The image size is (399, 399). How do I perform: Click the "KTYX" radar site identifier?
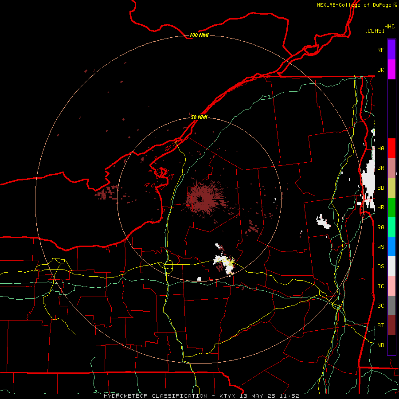[x=227, y=396]
